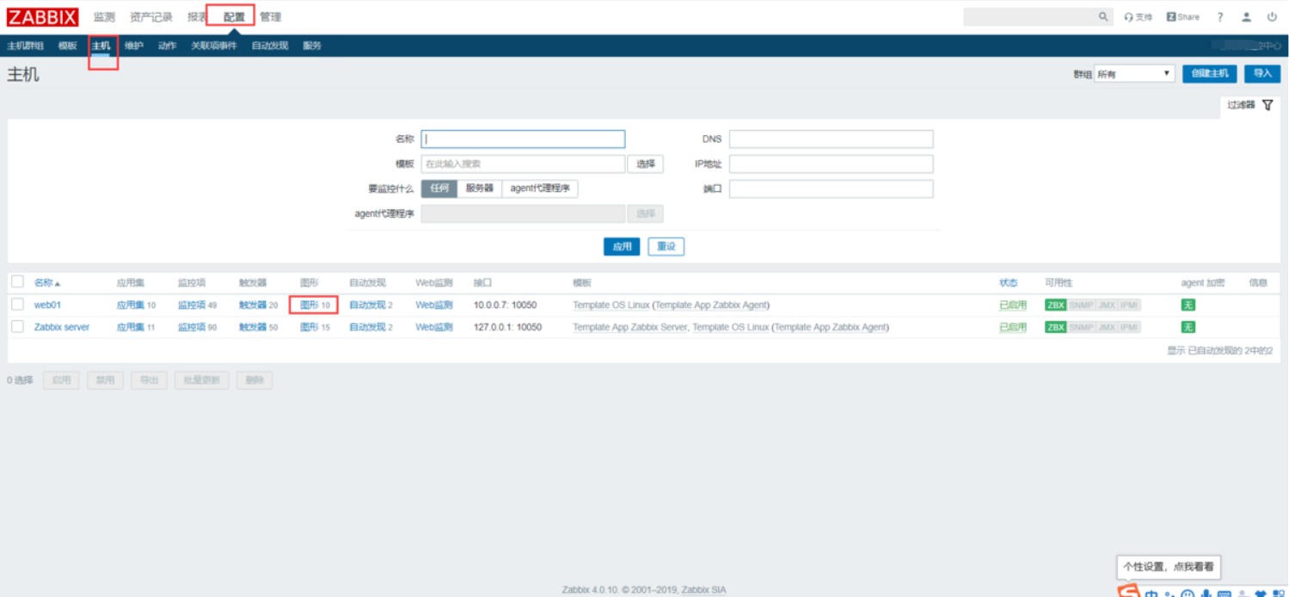Go to 服务 submenu
The image size is (1289, 597).
point(312,46)
